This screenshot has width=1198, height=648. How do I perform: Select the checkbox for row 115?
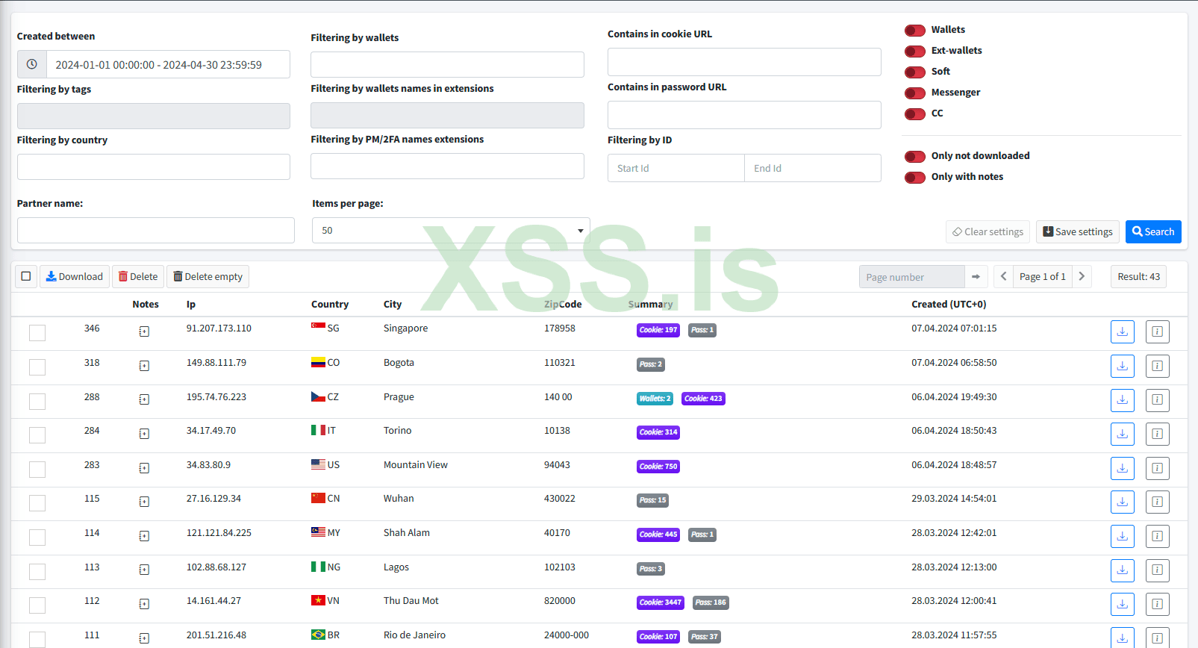37,503
